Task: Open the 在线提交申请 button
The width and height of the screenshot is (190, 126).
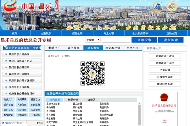Action: click(165, 77)
